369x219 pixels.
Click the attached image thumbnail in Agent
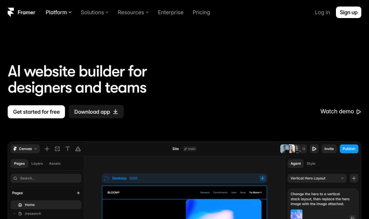click(x=296, y=214)
